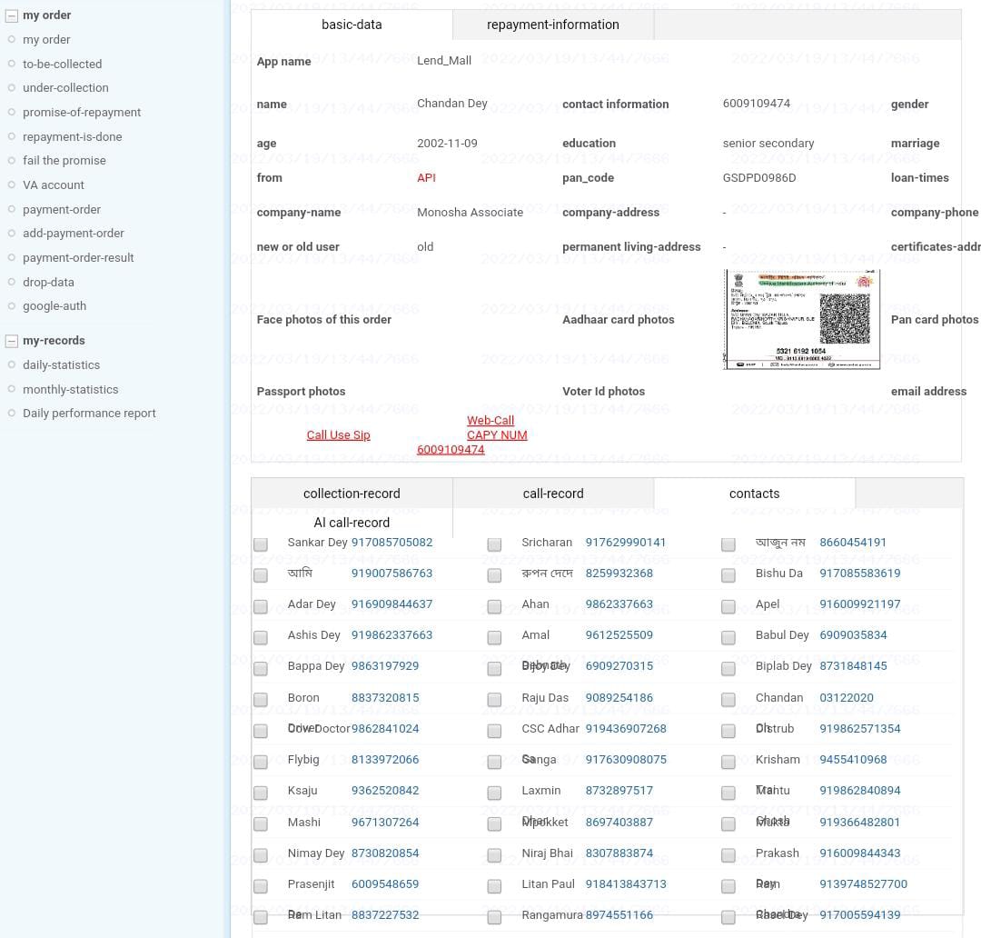981x938 pixels.
Task: Open promise-of-repayment in sidebar
Action: tap(82, 113)
